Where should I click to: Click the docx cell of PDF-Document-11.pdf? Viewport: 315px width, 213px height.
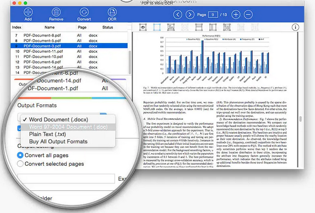point(93,52)
